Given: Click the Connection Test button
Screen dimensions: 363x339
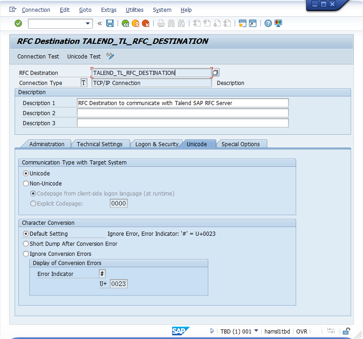Looking at the screenshot, I should pos(38,57).
